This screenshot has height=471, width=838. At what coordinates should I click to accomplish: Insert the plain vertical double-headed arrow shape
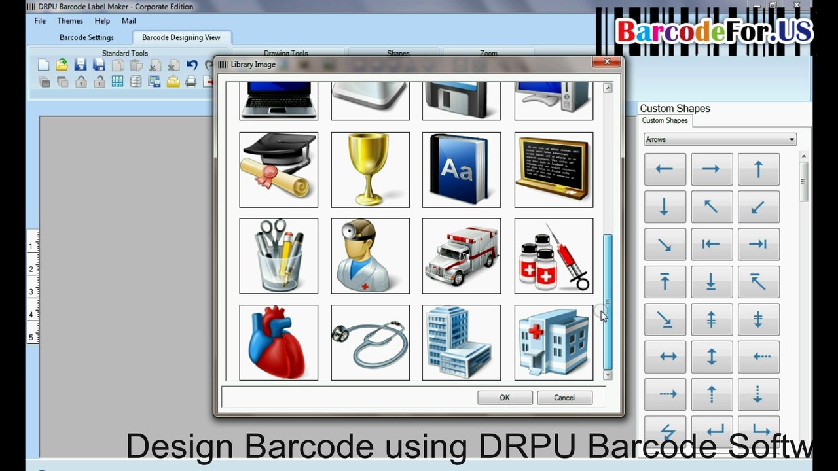click(x=711, y=357)
